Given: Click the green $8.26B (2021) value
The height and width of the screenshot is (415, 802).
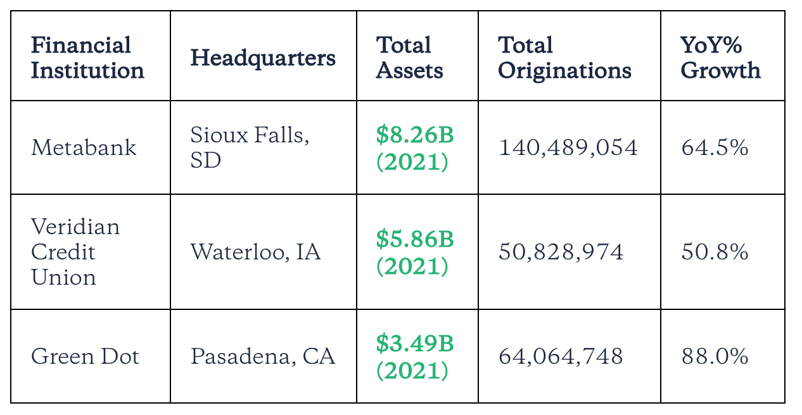Looking at the screenshot, I should click(x=415, y=148).
